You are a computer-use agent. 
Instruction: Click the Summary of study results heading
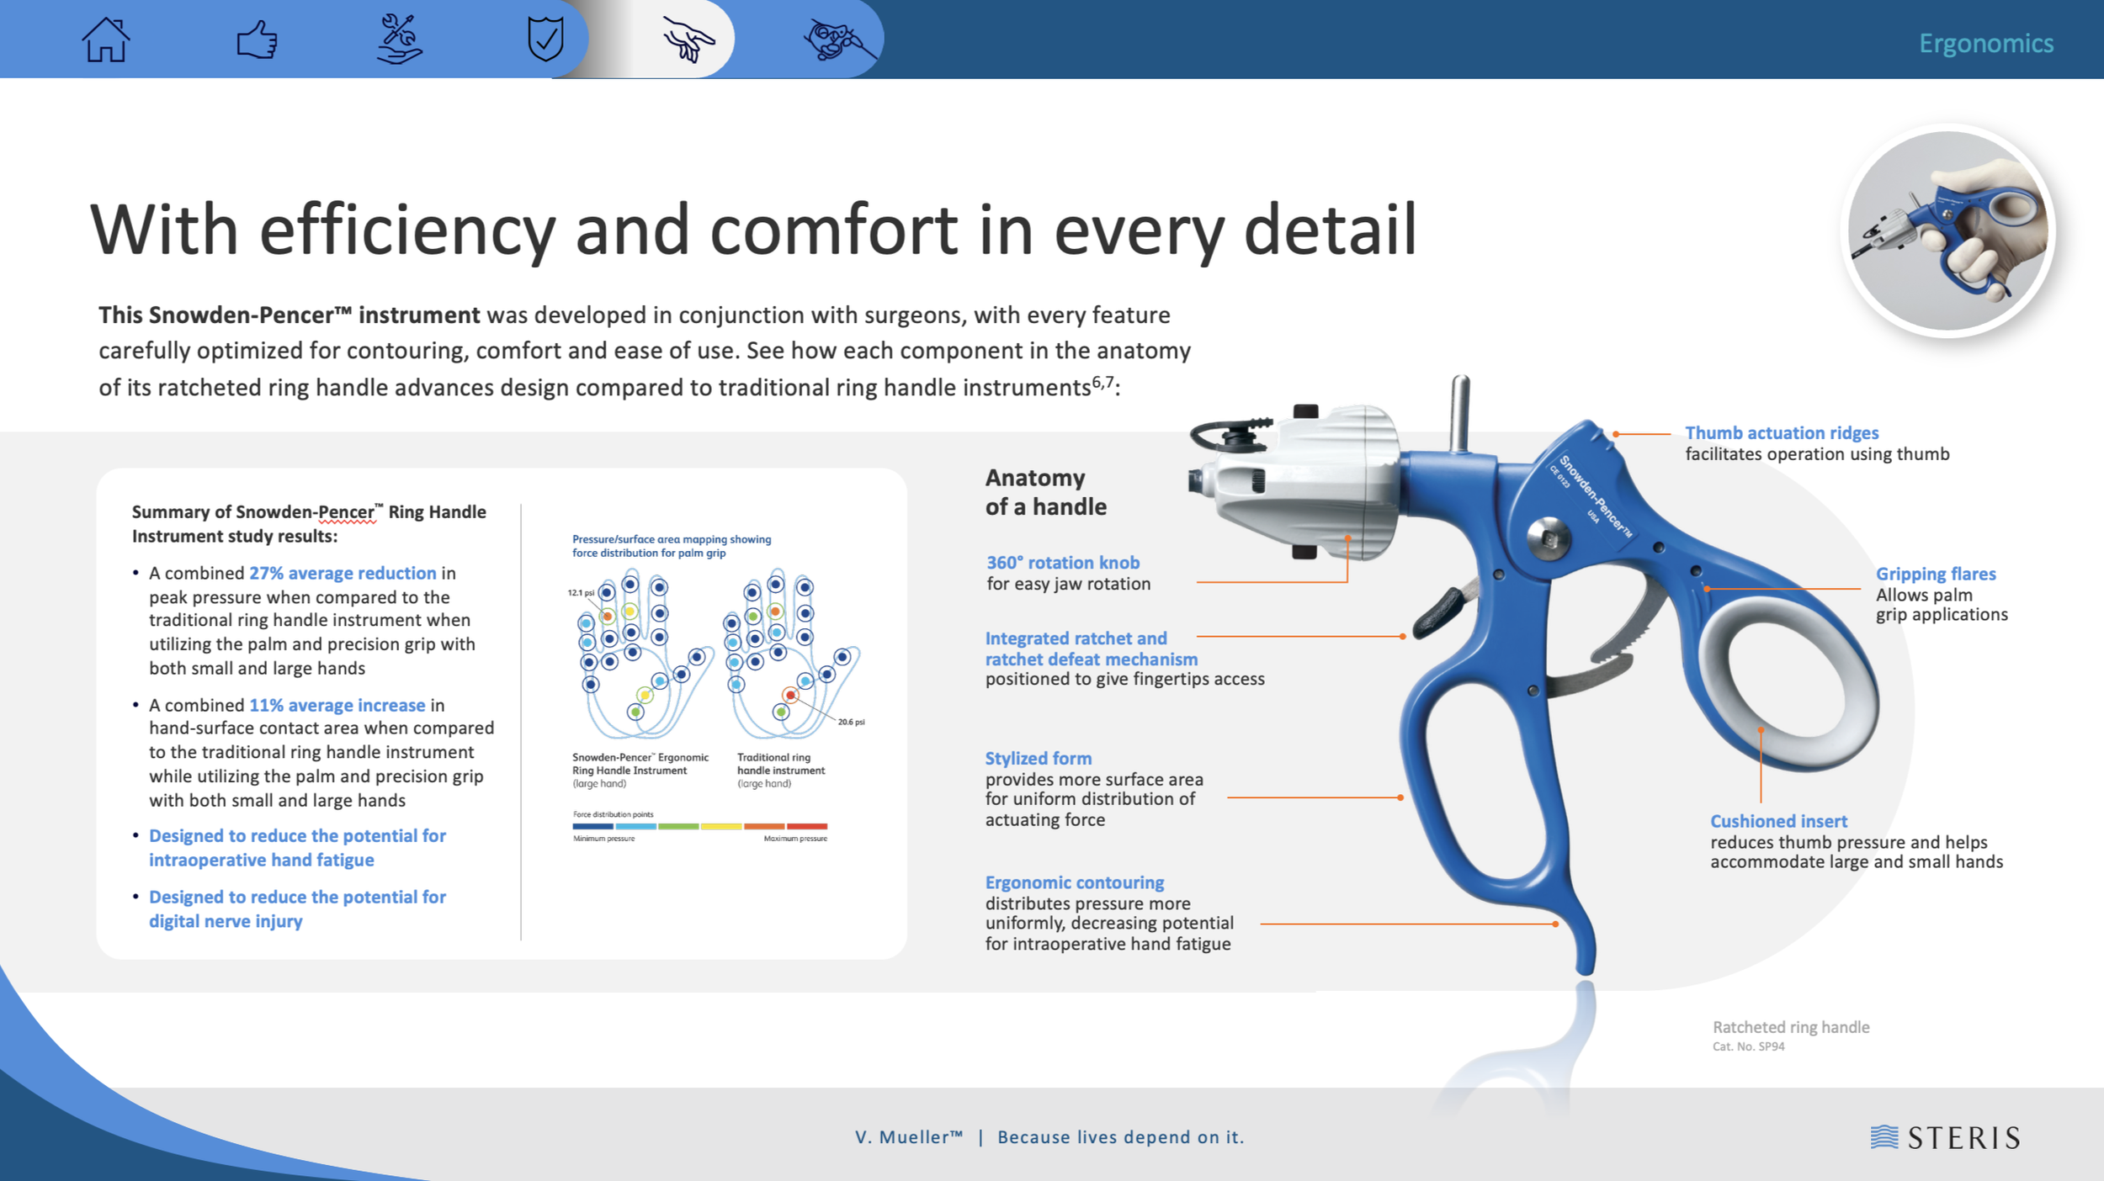pos(309,523)
